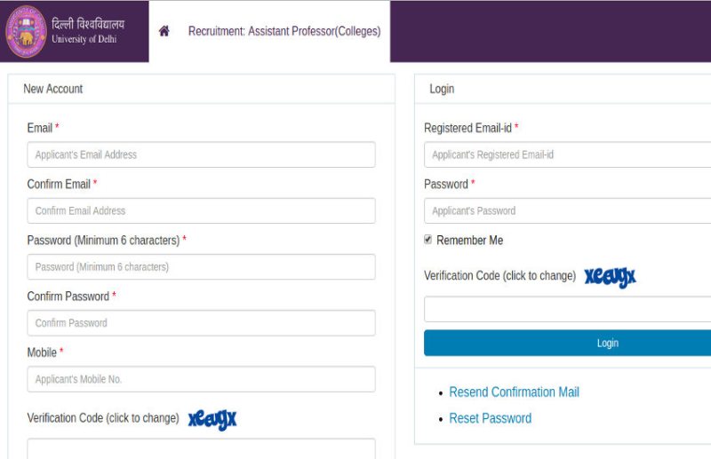Refresh the Login verification code image
The image size is (711, 459).
click(610, 277)
